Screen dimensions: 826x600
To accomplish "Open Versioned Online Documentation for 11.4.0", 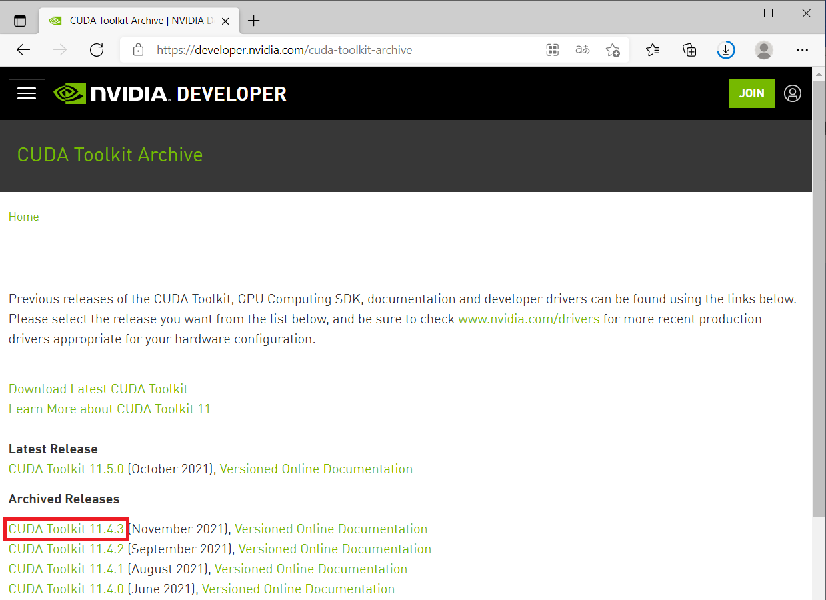I will tap(298, 589).
